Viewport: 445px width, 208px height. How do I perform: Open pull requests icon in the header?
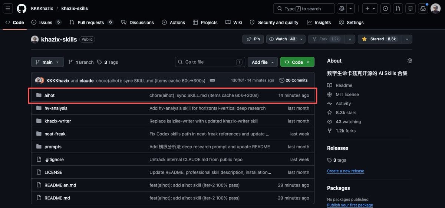tap(398, 9)
